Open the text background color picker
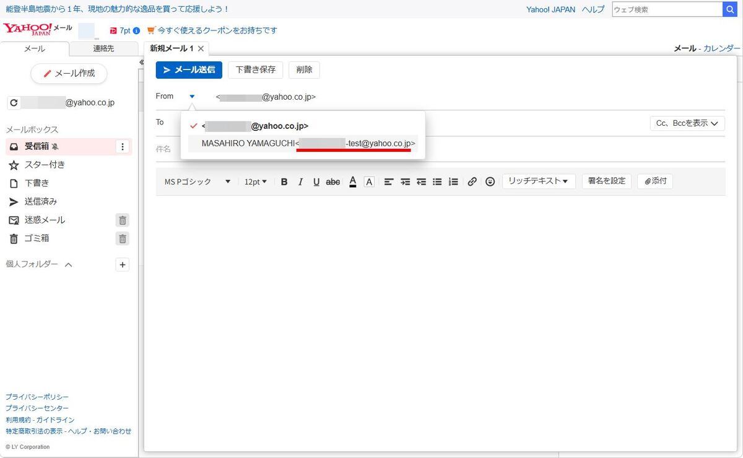The image size is (743, 458). coord(369,182)
